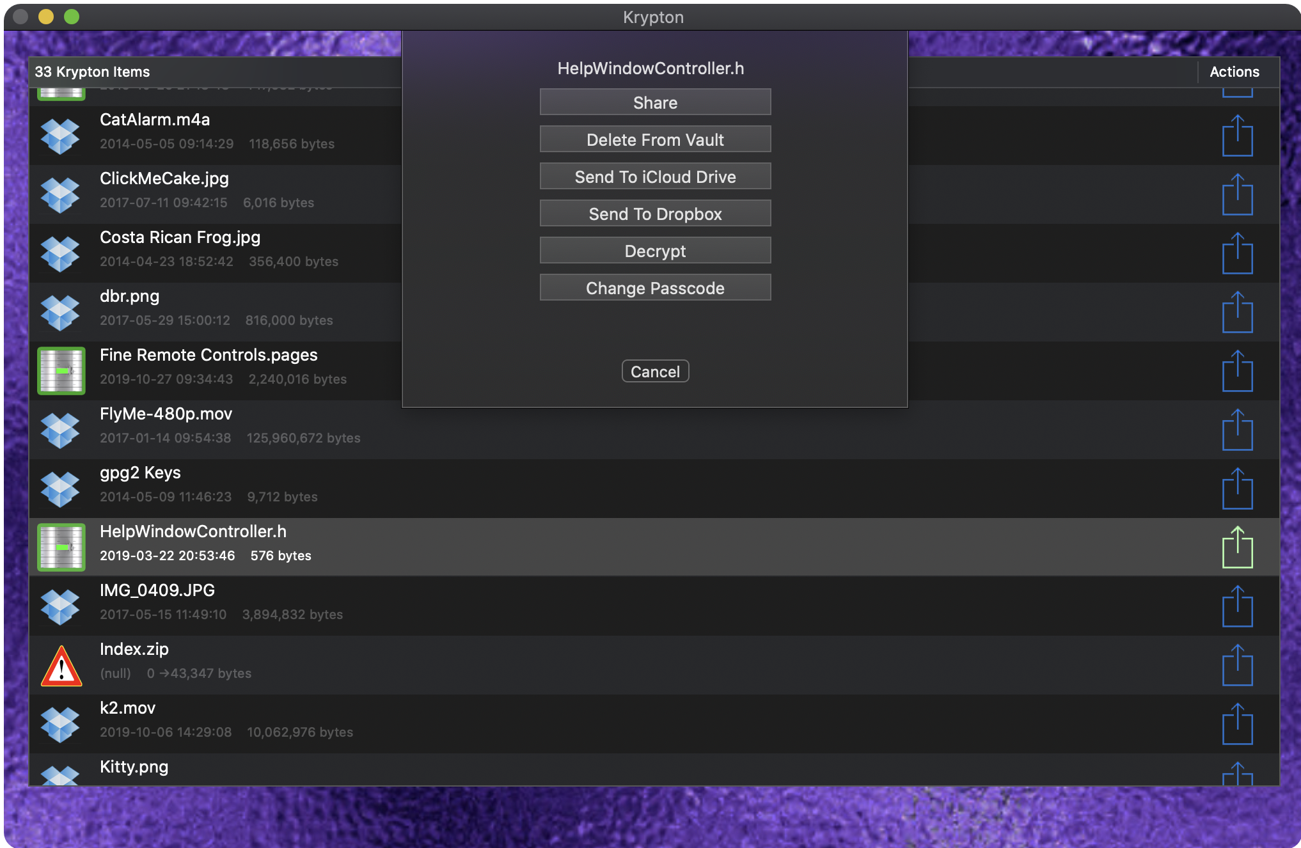Click the vault icon beside Fine Remote Controls.pages
Image resolution: width=1301 pixels, height=848 pixels.
click(61, 370)
